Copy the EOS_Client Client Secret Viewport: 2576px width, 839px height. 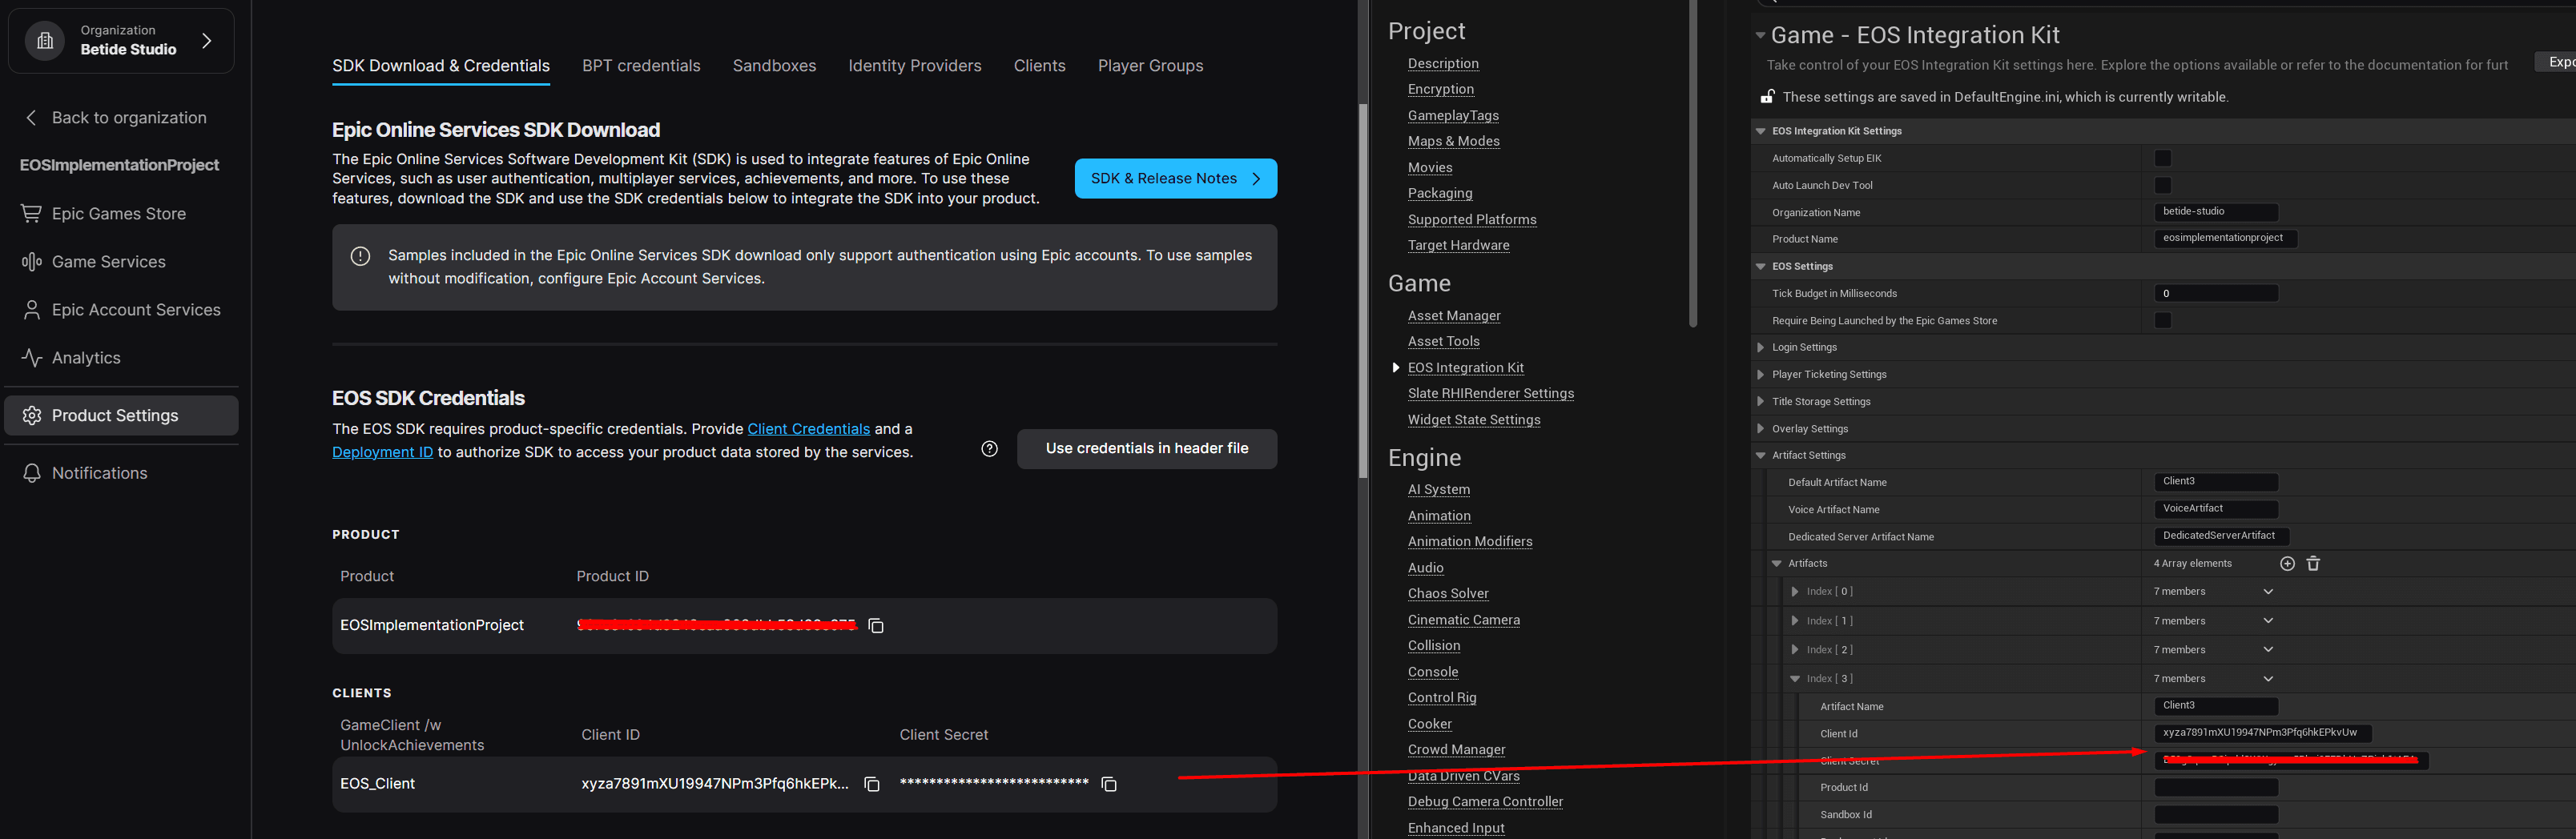tap(1109, 784)
